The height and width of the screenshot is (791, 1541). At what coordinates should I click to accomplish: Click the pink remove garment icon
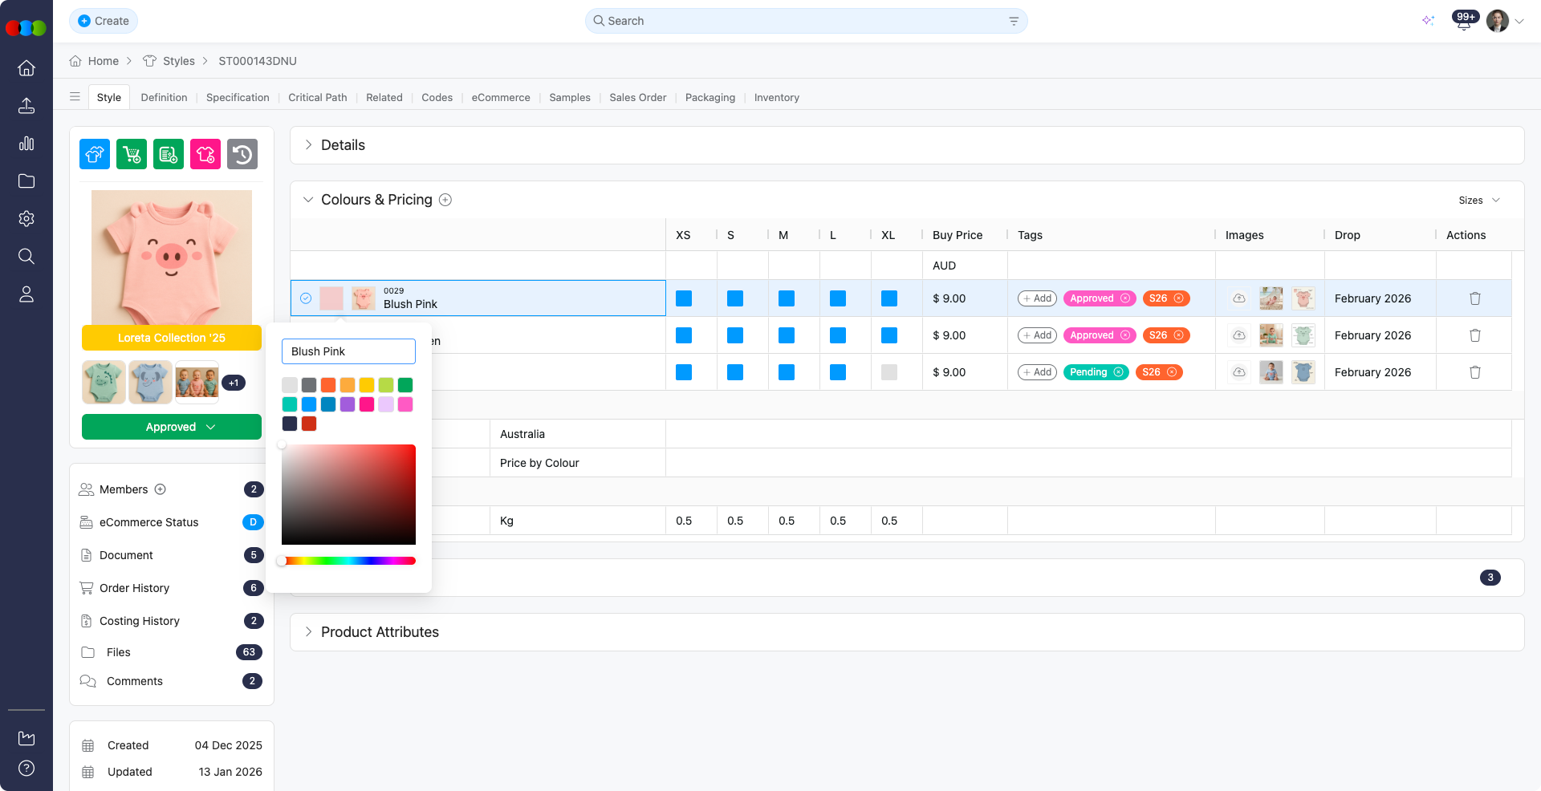pyautogui.click(x=205, y=154)
